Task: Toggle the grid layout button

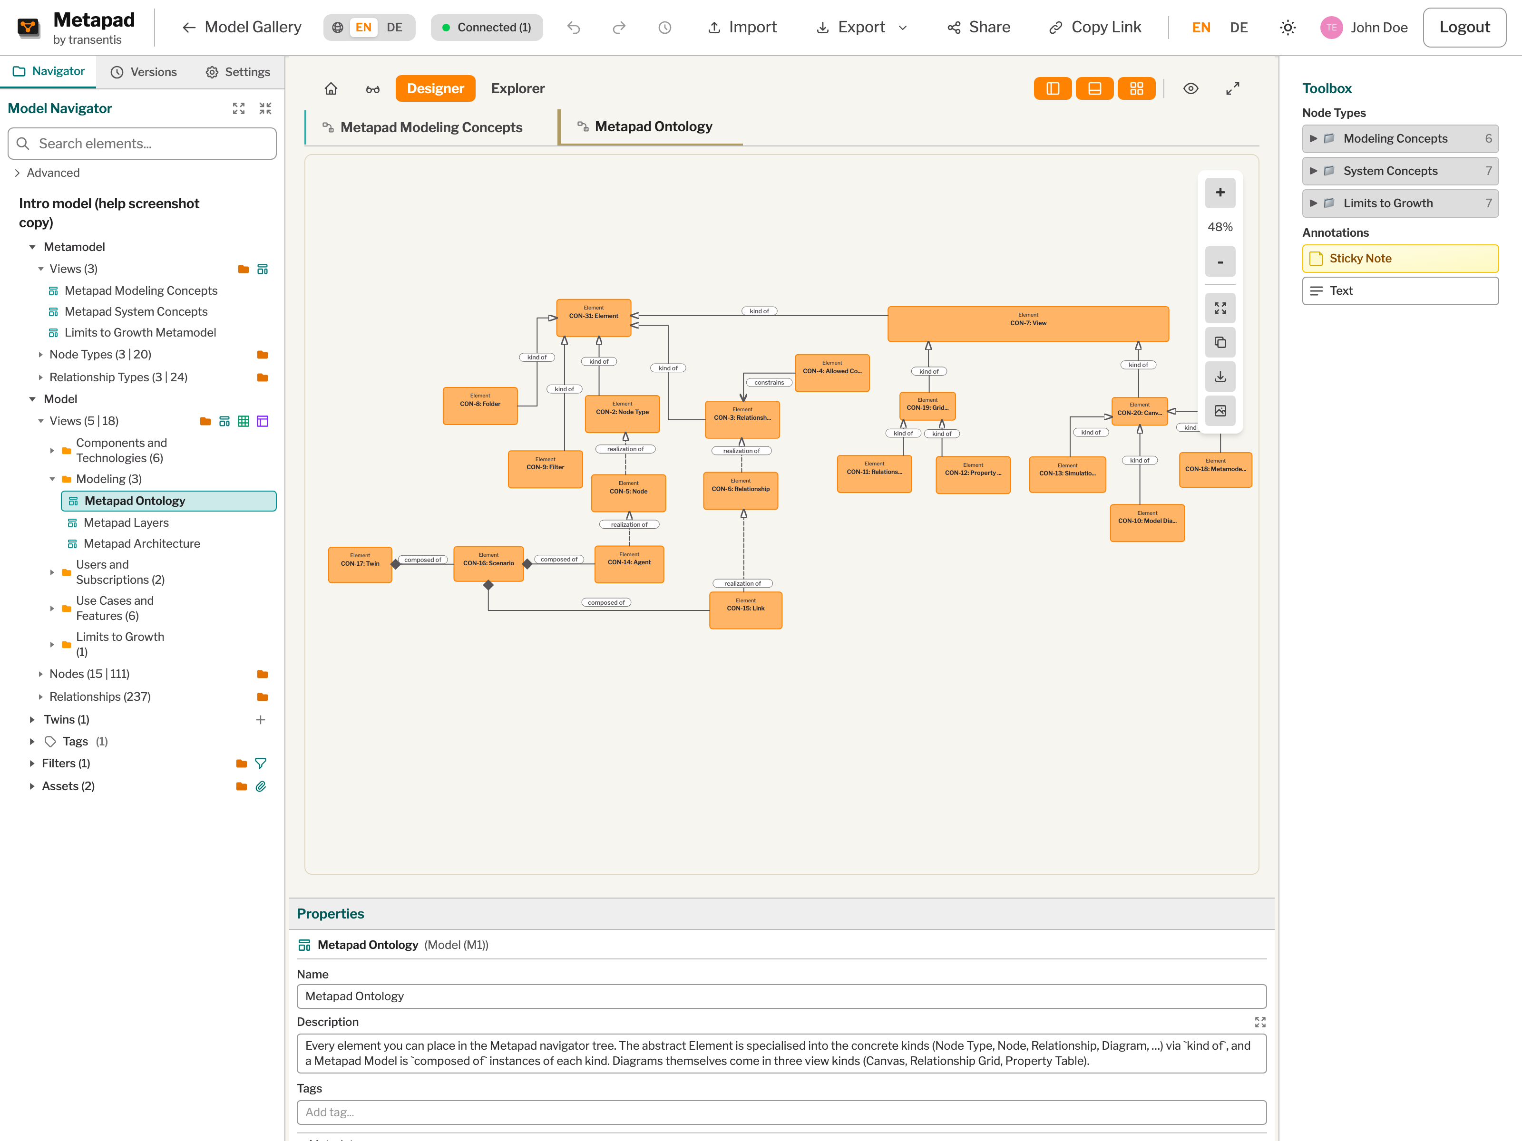Action: [x=1136, y=89]
